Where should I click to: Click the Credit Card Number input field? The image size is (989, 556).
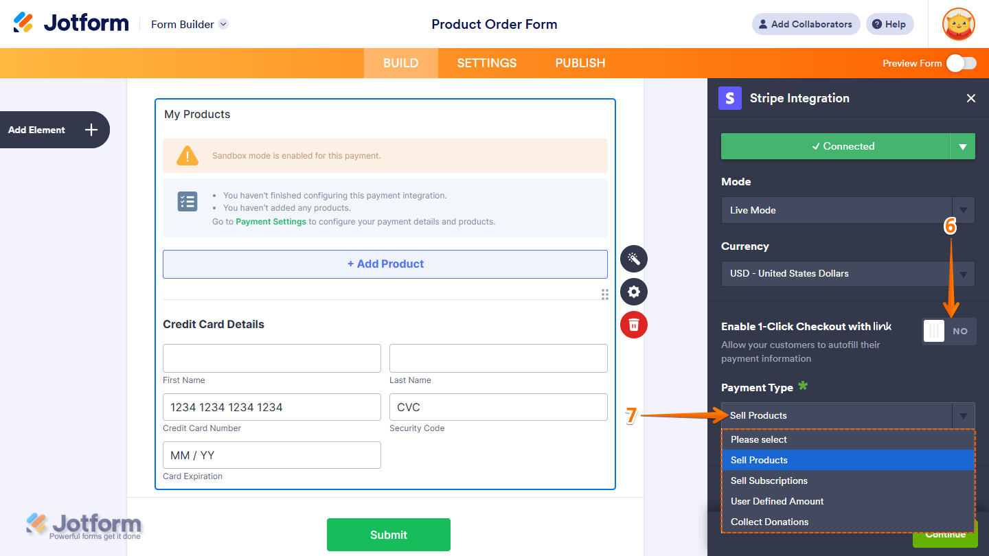[x=271, y=406]
